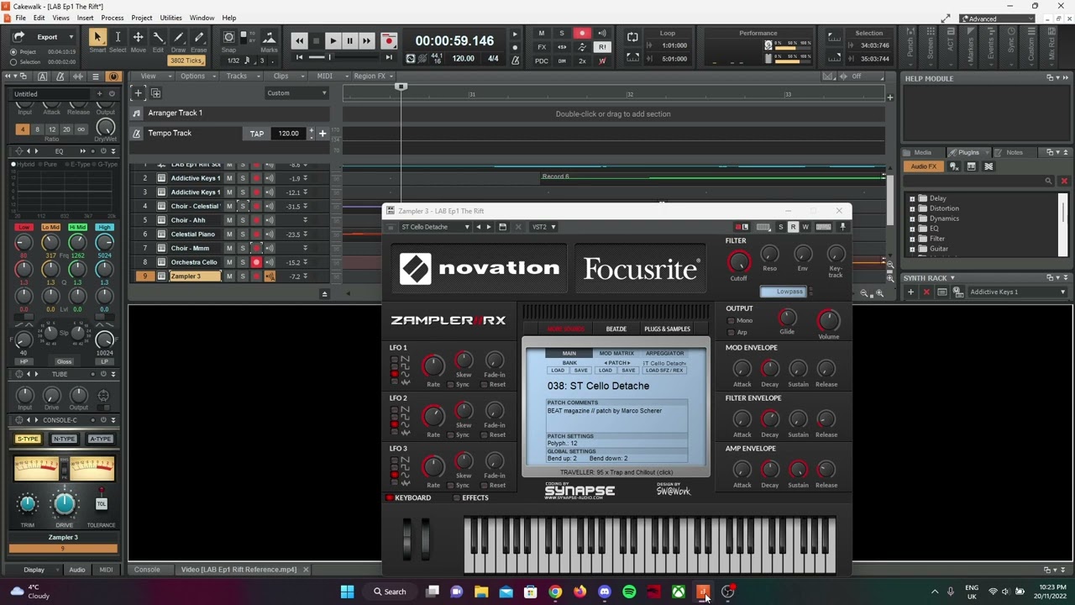Start playback with the Play button

pos(333,40)
